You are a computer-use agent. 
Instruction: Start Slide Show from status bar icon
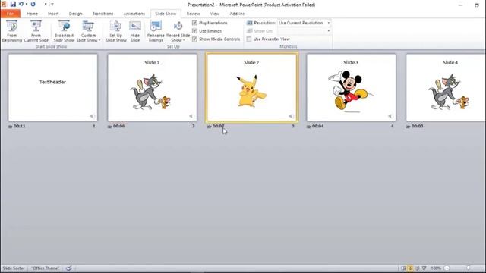[424, 268]
